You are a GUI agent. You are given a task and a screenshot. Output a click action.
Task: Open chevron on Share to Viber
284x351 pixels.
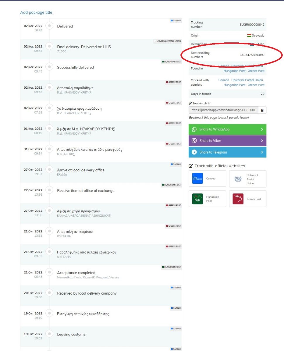(x=262, y=141)
